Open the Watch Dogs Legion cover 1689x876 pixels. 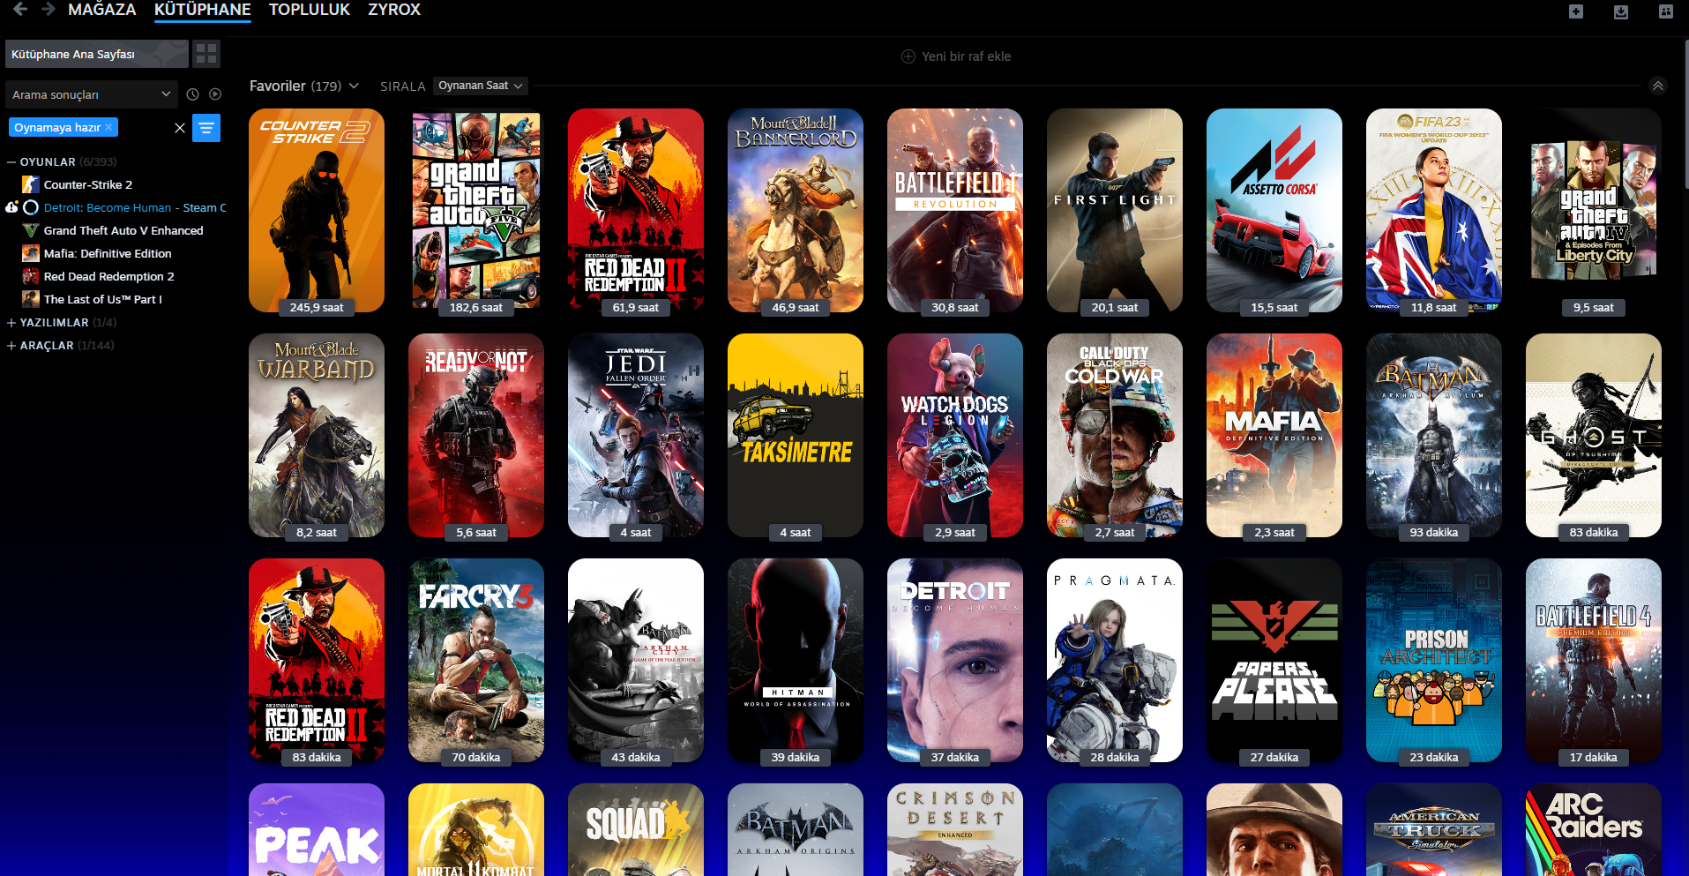pos(955,435)
